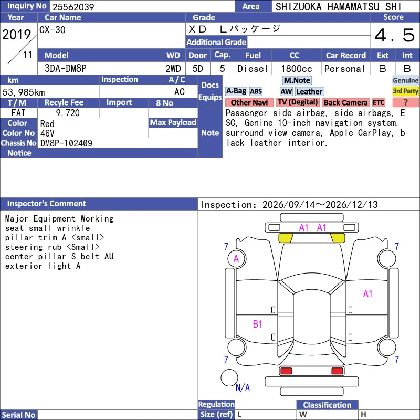Select the M.Note docs badge
This screenshot has width=420, height=420.
(x=297, y=80)
